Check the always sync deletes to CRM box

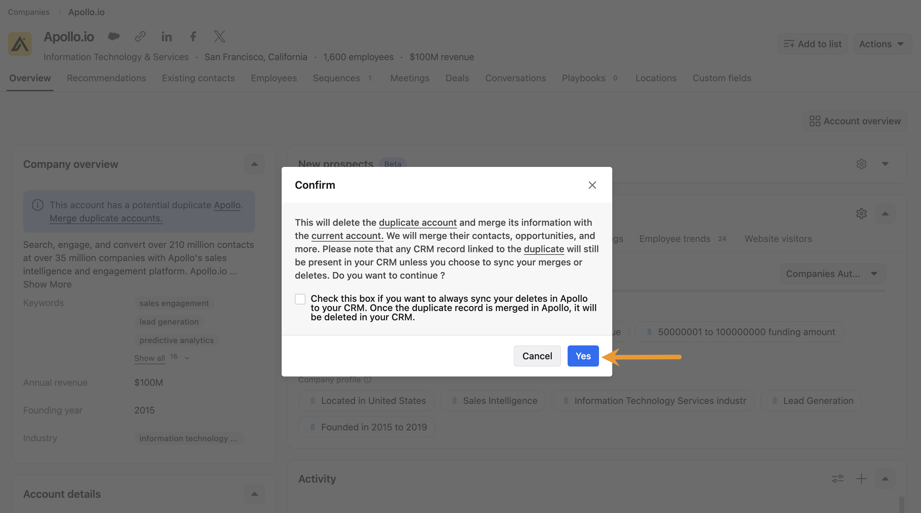click(300, 299)
